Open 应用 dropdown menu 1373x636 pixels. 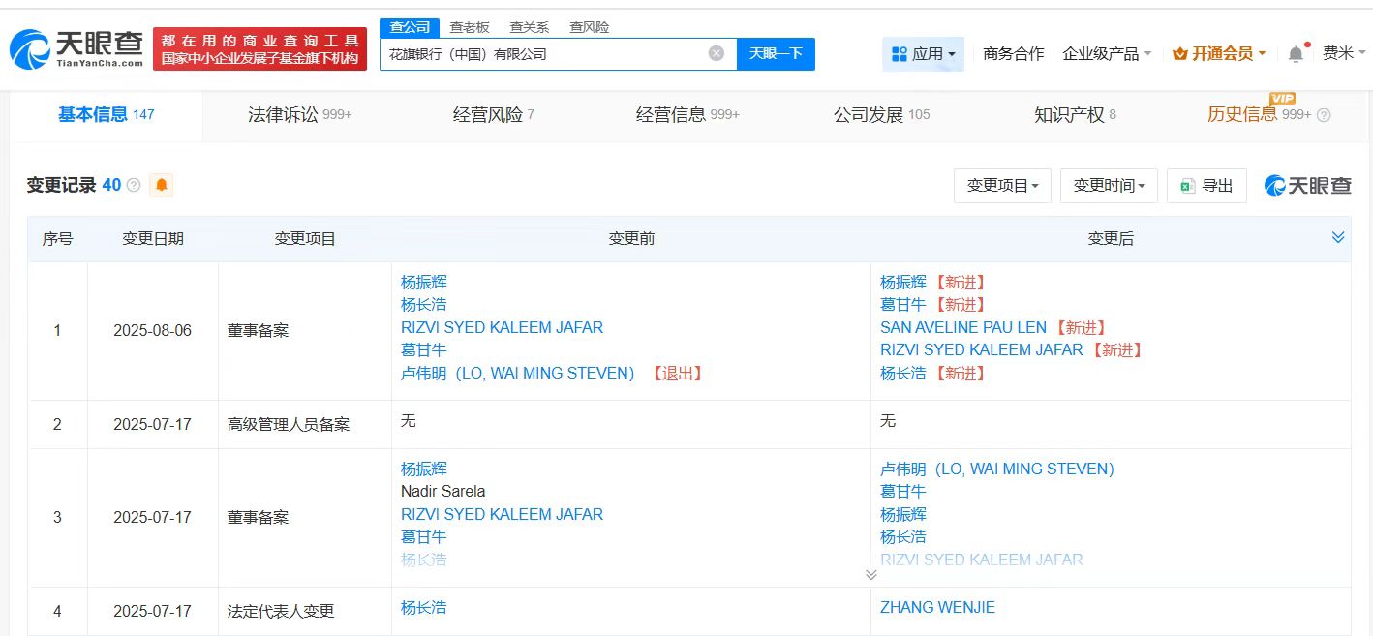click(x=924, y=54)
